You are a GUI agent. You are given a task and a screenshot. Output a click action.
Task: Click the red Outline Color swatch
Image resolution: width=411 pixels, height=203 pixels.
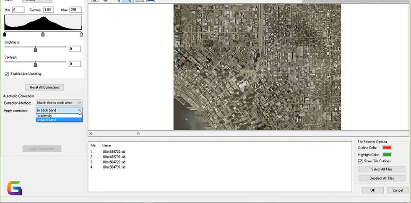click(388, 148)
